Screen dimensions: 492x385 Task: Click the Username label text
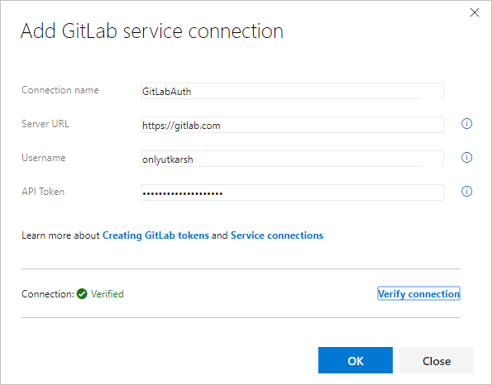44,158
